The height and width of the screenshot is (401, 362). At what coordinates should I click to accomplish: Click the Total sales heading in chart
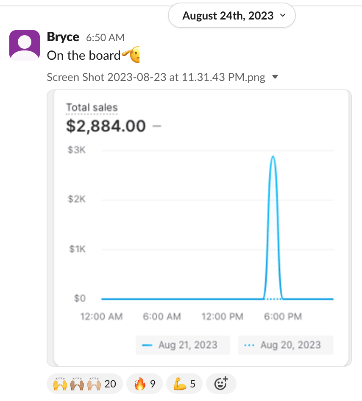click(x=92, y=108)
